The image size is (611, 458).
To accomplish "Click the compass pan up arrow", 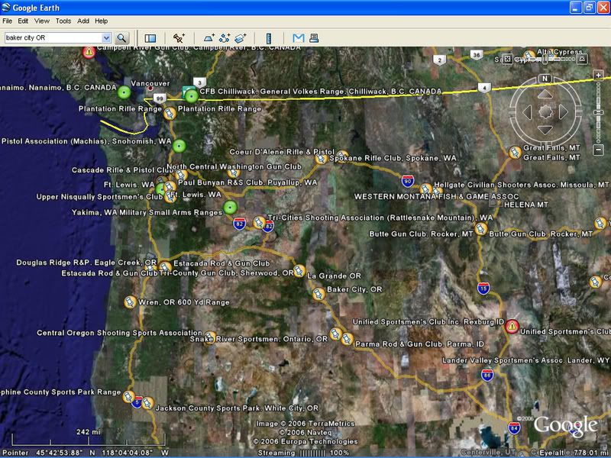I will [545, 94].
